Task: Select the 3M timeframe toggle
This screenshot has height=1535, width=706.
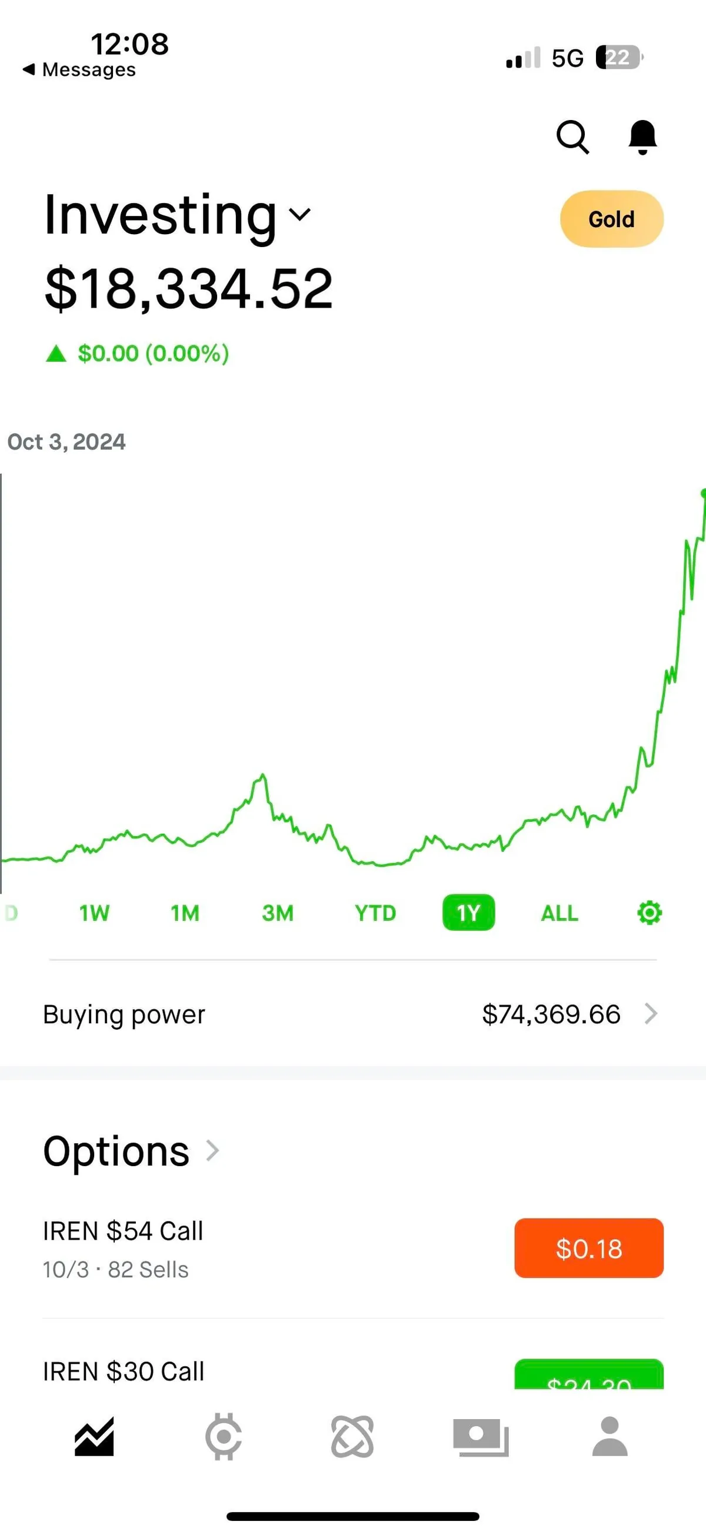Action: click(x=278, y=913)
